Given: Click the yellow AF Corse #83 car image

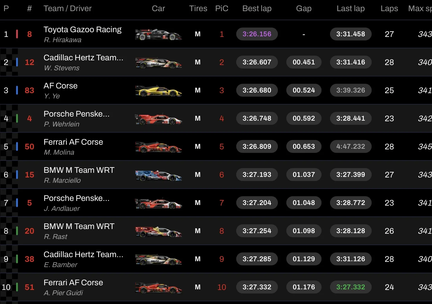Looking at the screenshot, I should 158,90.
